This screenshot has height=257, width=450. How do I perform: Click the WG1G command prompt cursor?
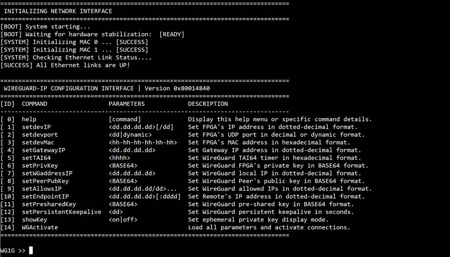pos(31,251)
